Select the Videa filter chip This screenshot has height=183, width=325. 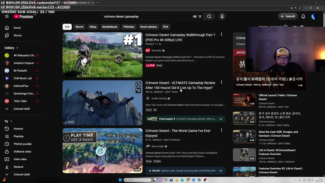click(93, 27)
